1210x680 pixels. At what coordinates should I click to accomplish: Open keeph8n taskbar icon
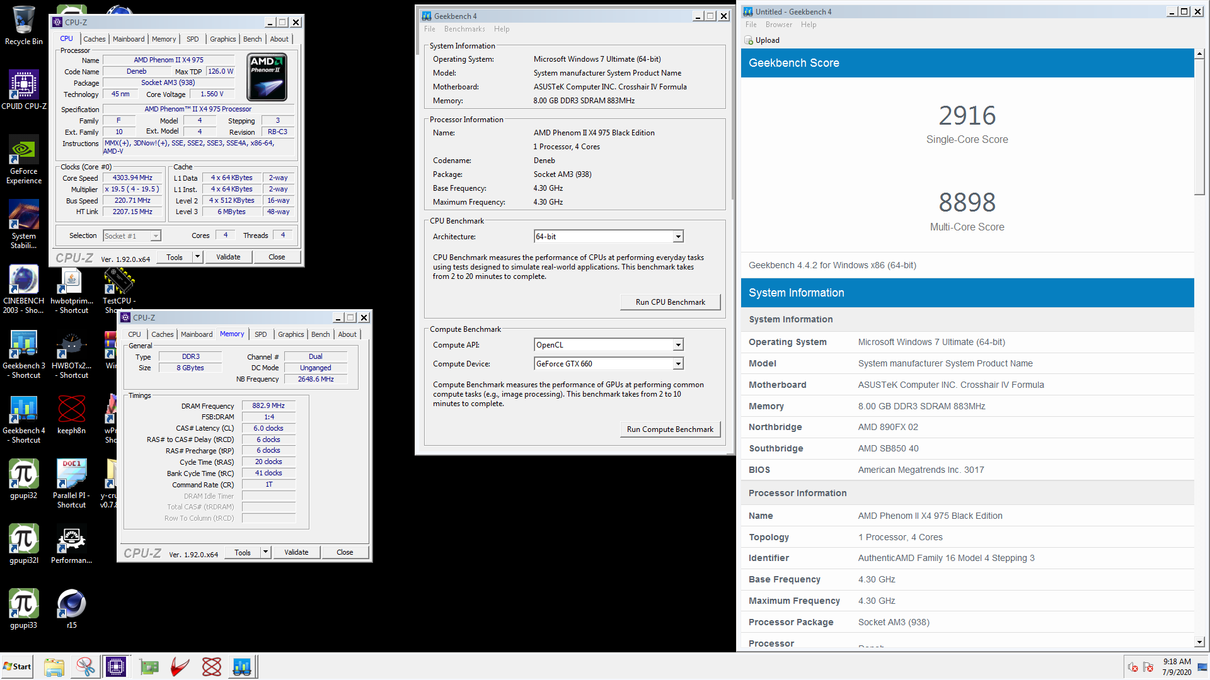(x=211, y=666)
